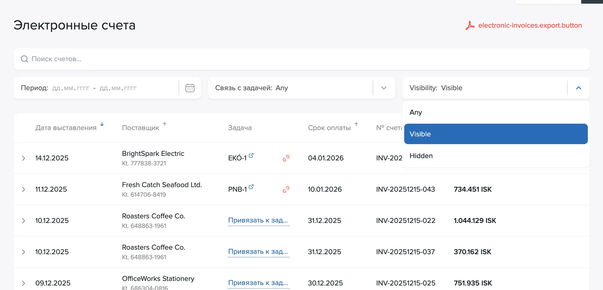603x290 pixels.
Task: Open the PNB-1 task external link icon
Action: [x=251, y=186]
